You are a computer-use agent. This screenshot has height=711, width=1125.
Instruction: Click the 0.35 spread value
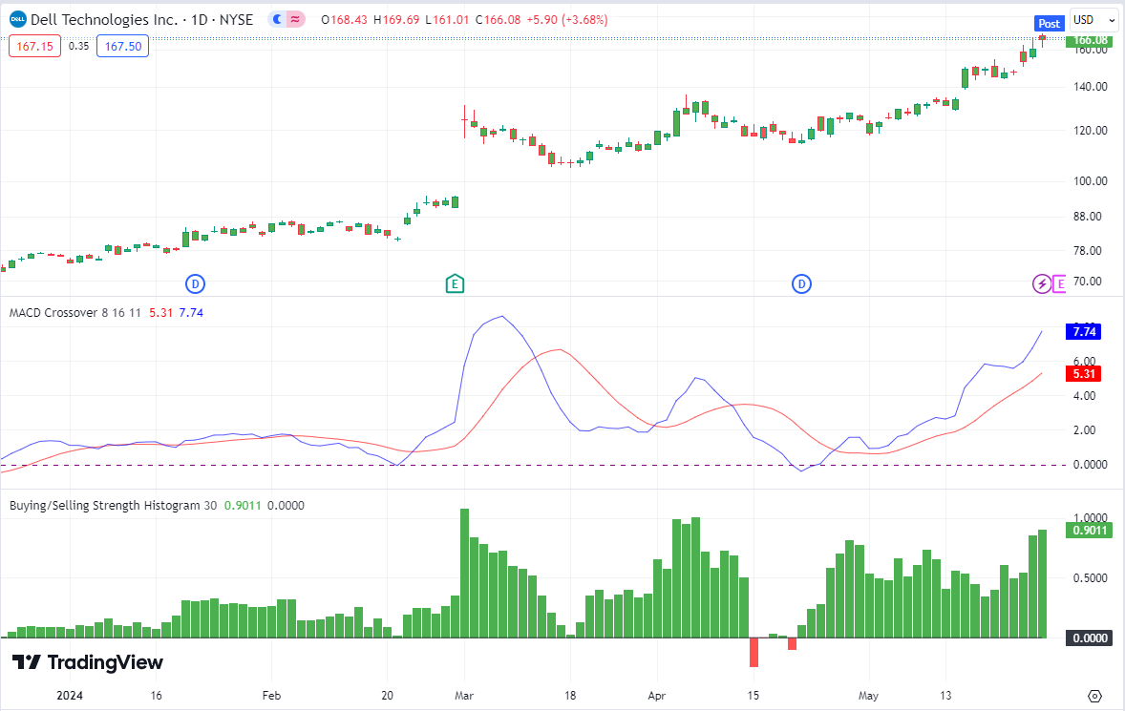79,46
